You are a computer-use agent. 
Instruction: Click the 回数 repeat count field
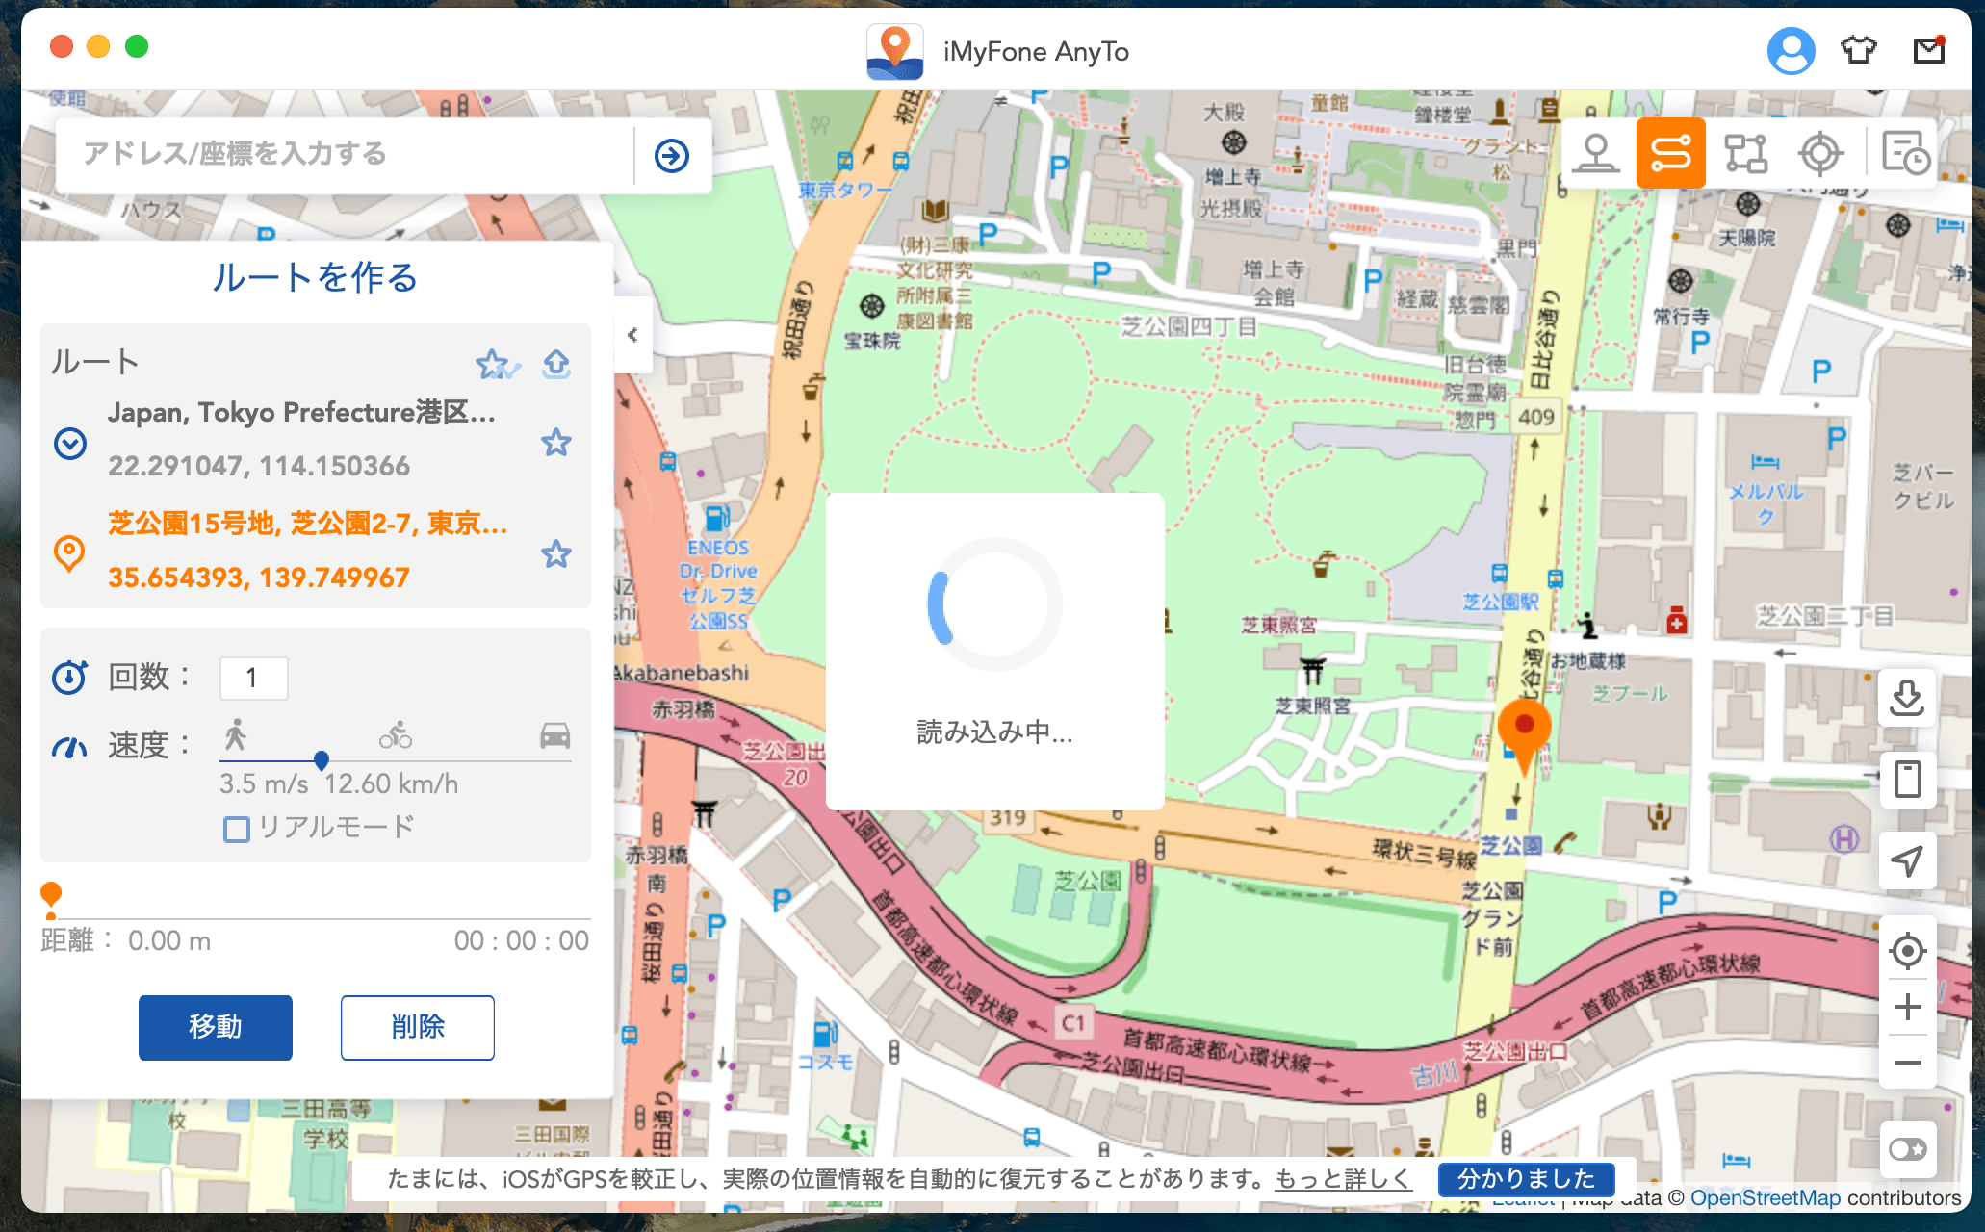254,679
